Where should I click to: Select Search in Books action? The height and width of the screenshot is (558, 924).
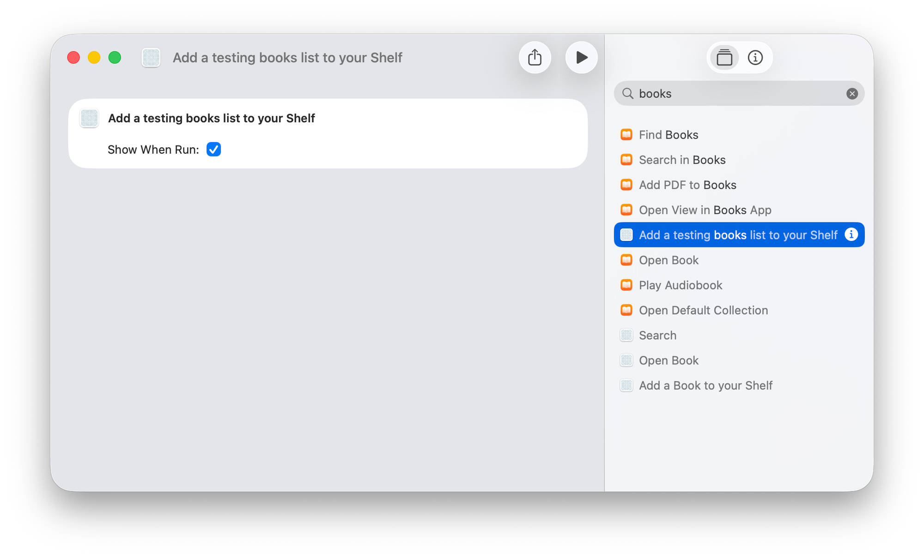point(682,160)
